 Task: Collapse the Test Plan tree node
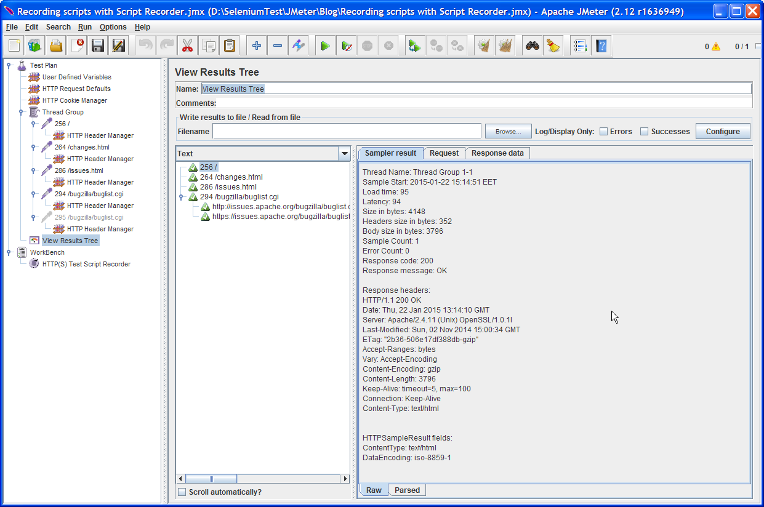click(9, 65)
